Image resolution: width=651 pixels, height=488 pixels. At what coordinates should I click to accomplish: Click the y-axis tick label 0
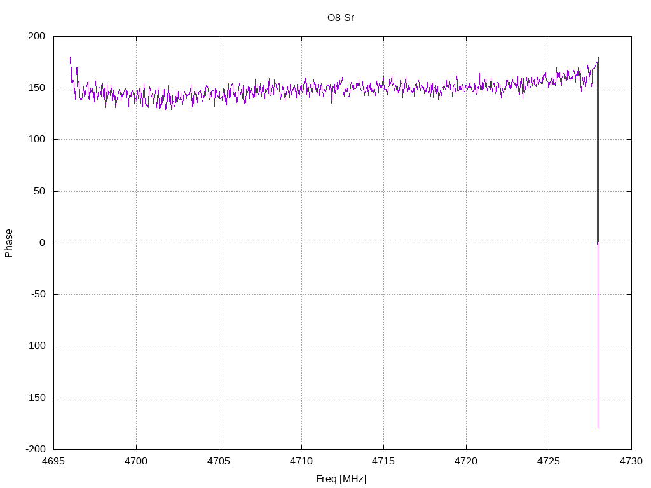(x=43, y=243)
